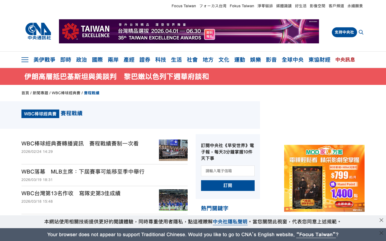Go to WBC棒球經典賽 in the breadcrumb
386x241 pixels.
[66, 93]
